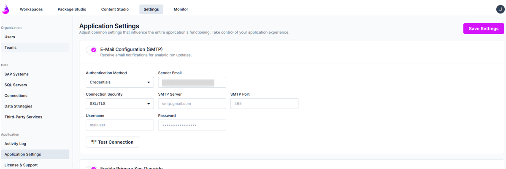
Task: Click into the SMTP Server field
Action: pos(192,104)
